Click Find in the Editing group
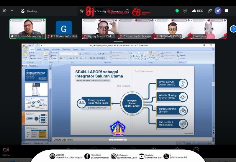 180,52
